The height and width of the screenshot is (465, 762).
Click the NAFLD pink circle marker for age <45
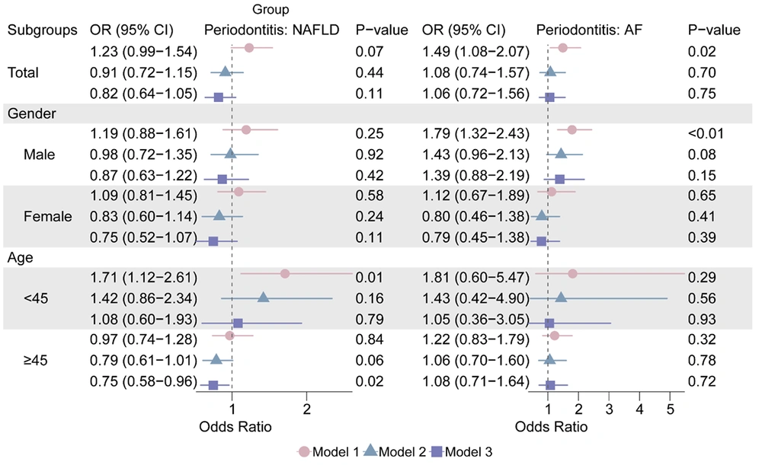(285, 273)
